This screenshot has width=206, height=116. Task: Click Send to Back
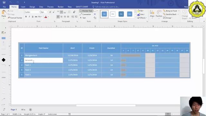[170, 14]
